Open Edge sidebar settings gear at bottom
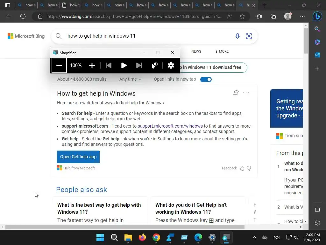326x245 pixels. tap(317, 223)
